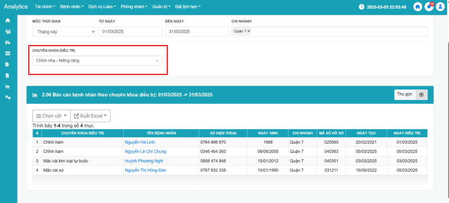449x203 pixels.
Task: Click the area chart icon in sidebar
Action: pos(7,86)
